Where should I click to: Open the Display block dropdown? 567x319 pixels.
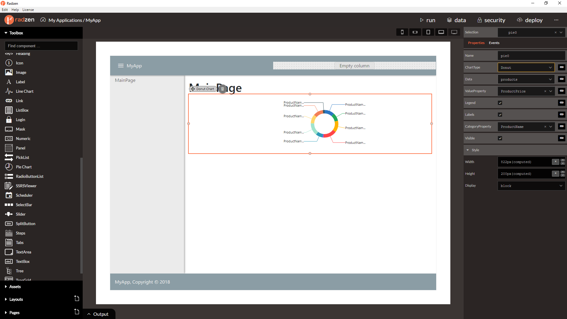(531, 186)
